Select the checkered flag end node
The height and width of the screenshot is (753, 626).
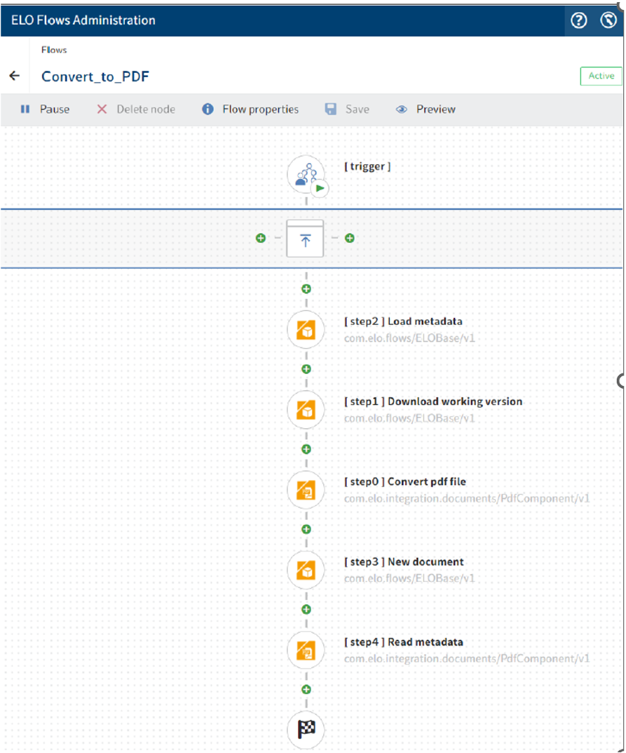(x=306, y=730)
